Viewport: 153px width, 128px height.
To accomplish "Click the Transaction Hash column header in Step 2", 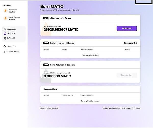I will coord(87,49).
